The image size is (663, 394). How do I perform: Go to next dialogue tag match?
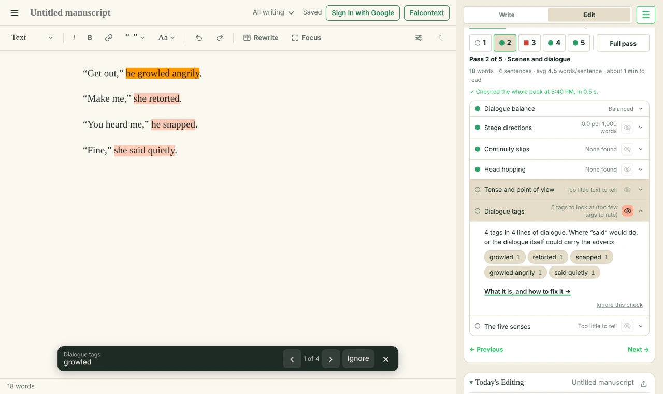coord(331,359)
